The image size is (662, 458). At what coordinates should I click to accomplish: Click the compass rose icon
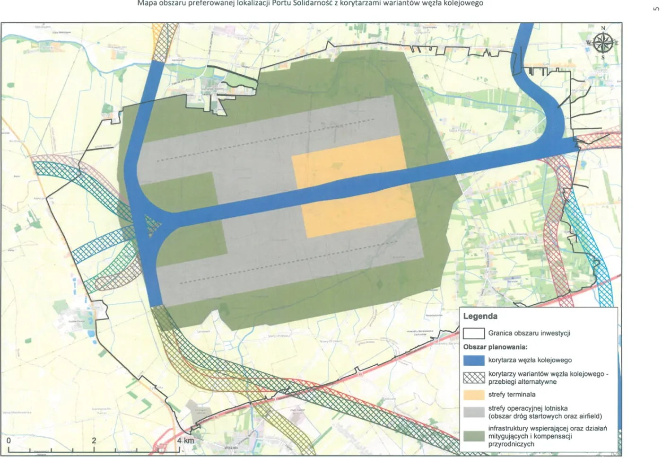click(602, 44)
